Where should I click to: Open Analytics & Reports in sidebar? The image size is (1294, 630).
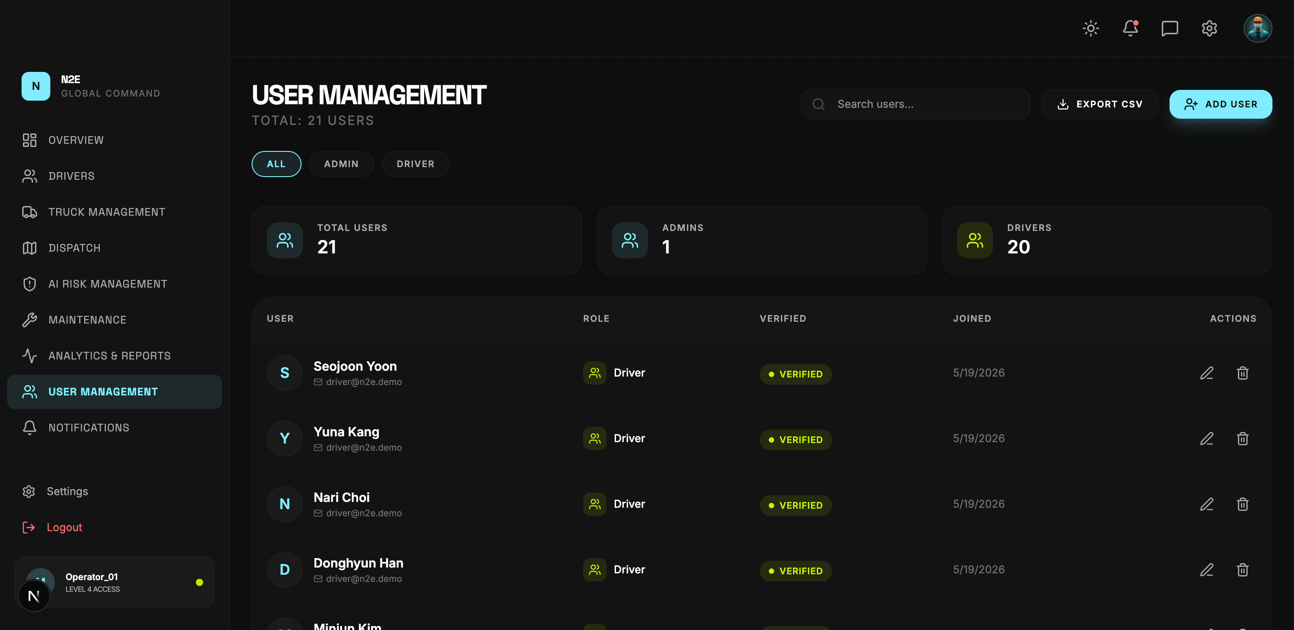click(115, 356)
